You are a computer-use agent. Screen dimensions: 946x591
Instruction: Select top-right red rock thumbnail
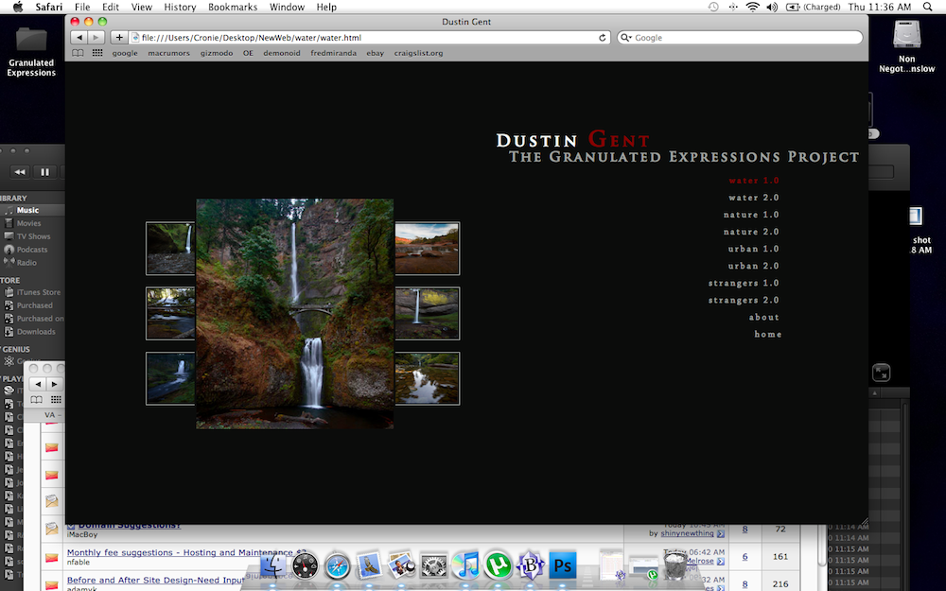click(428, 248)
